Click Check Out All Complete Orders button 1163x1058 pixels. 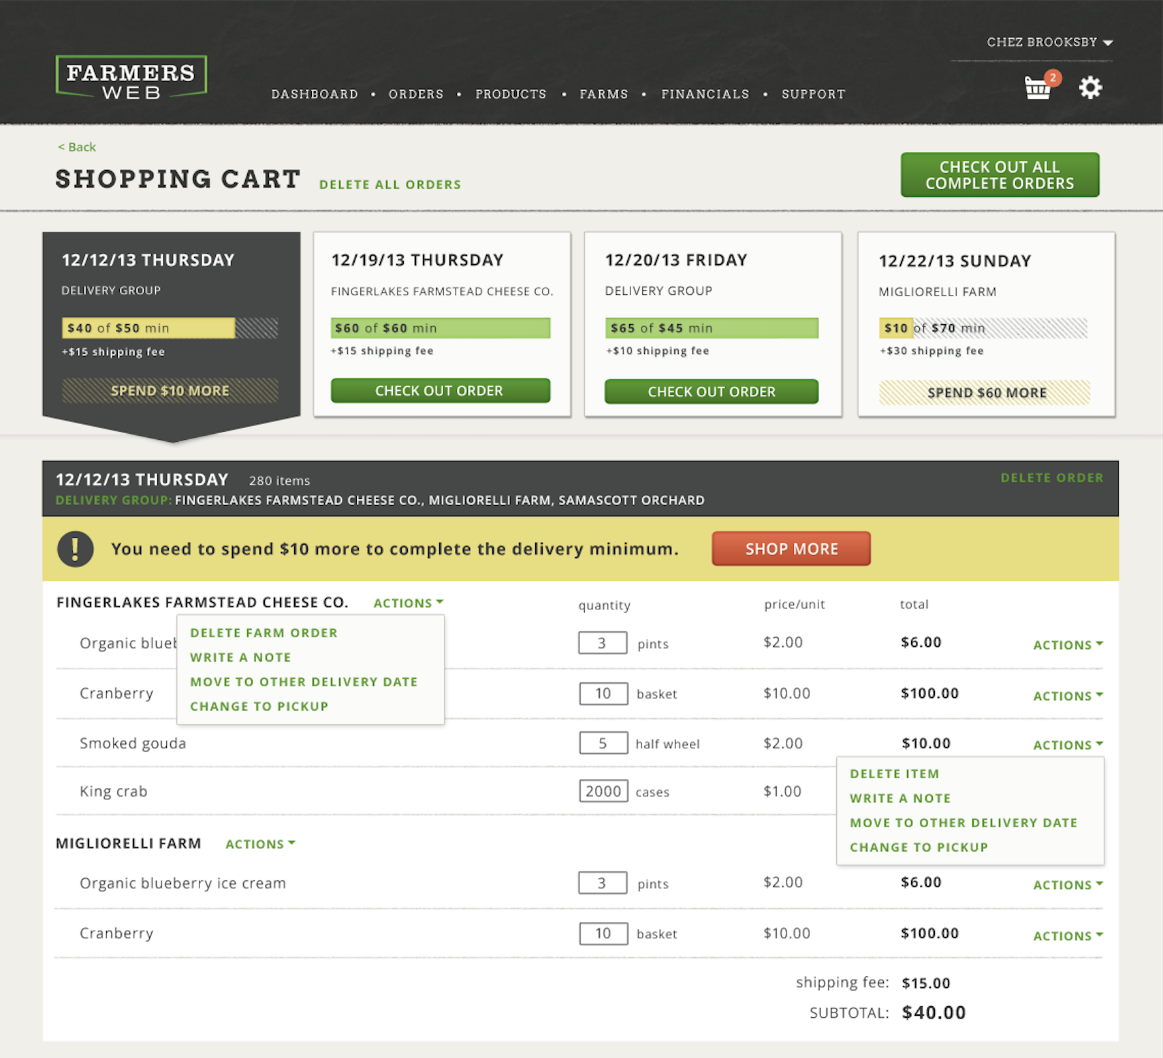click(1000, 175)
